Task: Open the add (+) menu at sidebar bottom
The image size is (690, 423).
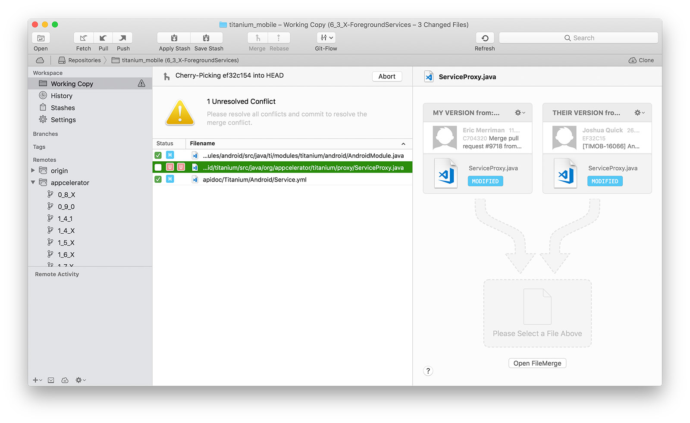Action: (37, 380)
